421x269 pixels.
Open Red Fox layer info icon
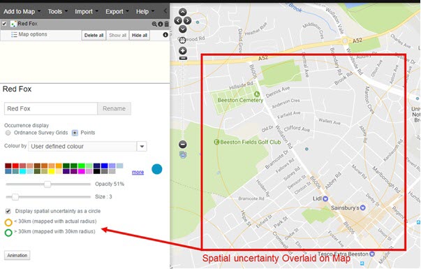161,24
